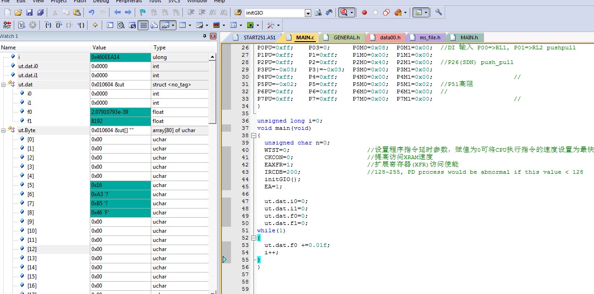Insert/remove breakpoint red dot

(x=364, y=13)
